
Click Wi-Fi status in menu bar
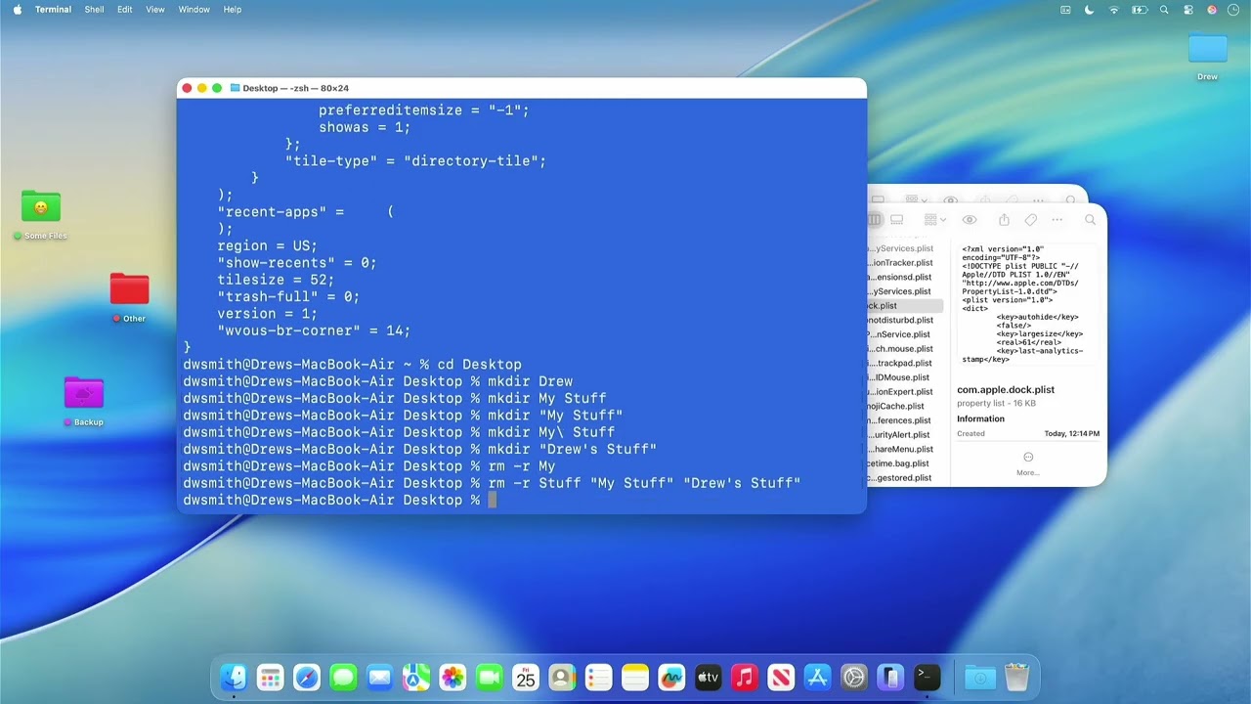pos(1114,10)
